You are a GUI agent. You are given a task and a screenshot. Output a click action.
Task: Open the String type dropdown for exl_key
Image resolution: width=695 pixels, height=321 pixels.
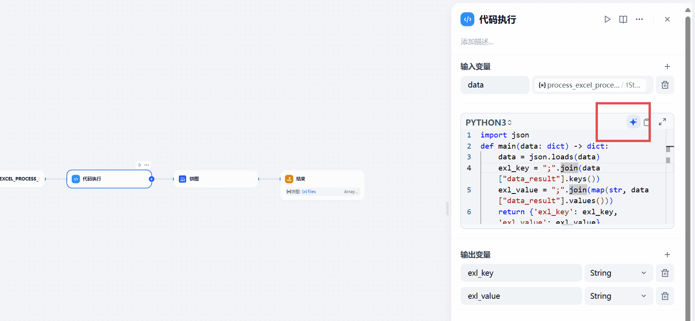tap(619, 273)
